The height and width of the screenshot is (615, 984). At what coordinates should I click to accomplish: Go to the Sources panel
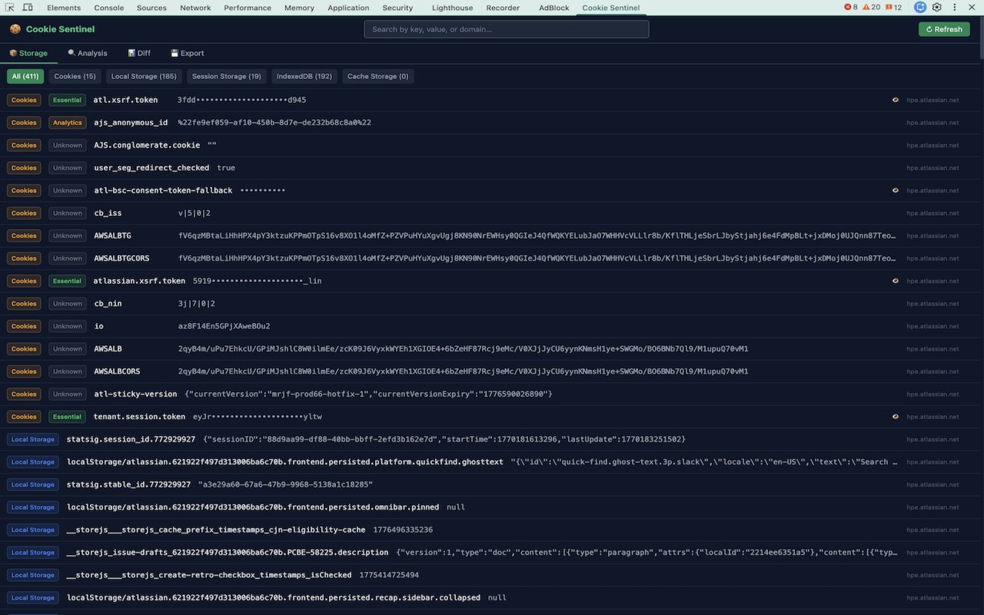pos(151,8)
